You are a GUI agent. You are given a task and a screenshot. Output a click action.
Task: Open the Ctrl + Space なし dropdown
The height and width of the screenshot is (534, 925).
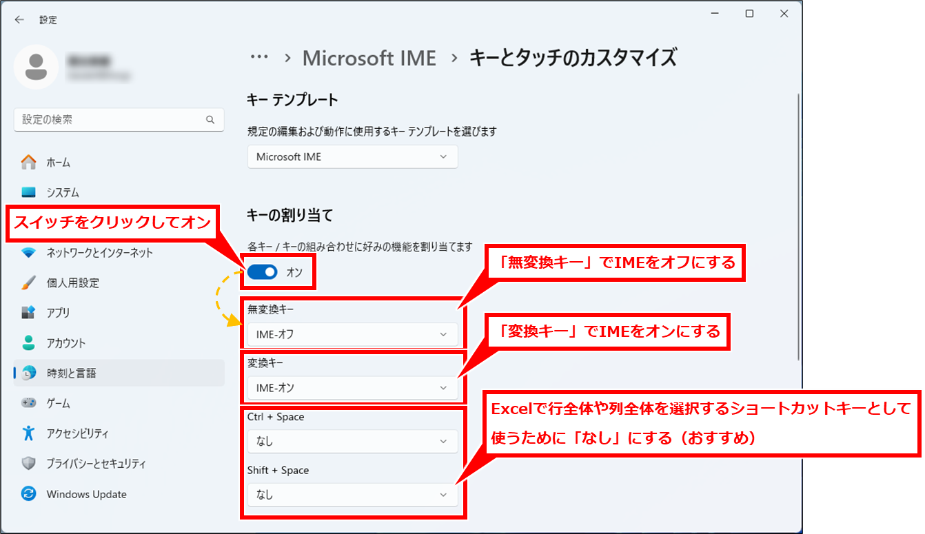click(352, 442)
